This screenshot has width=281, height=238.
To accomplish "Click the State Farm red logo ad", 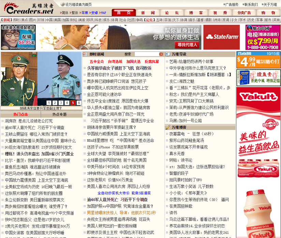I will 222,37.
